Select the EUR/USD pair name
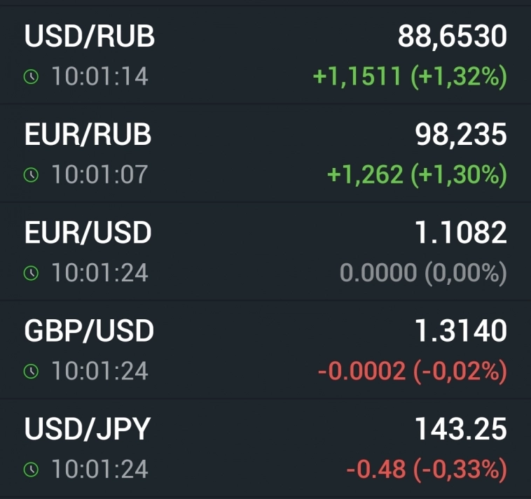 pyautogui.click(x=88, y=233)
